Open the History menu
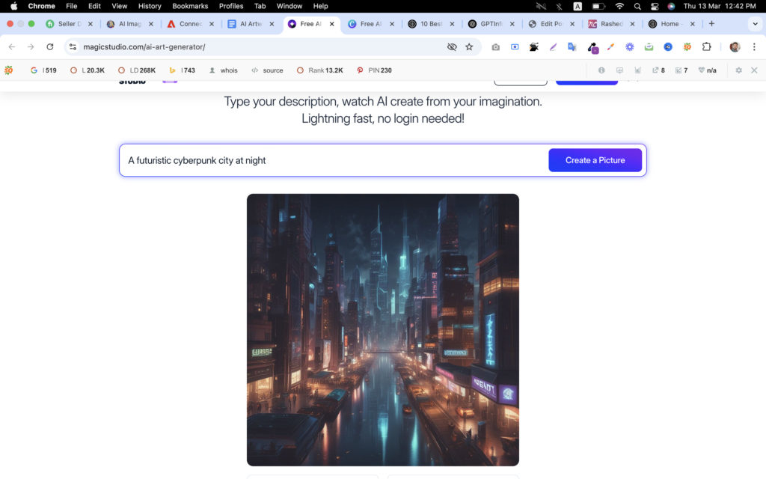 150,6
